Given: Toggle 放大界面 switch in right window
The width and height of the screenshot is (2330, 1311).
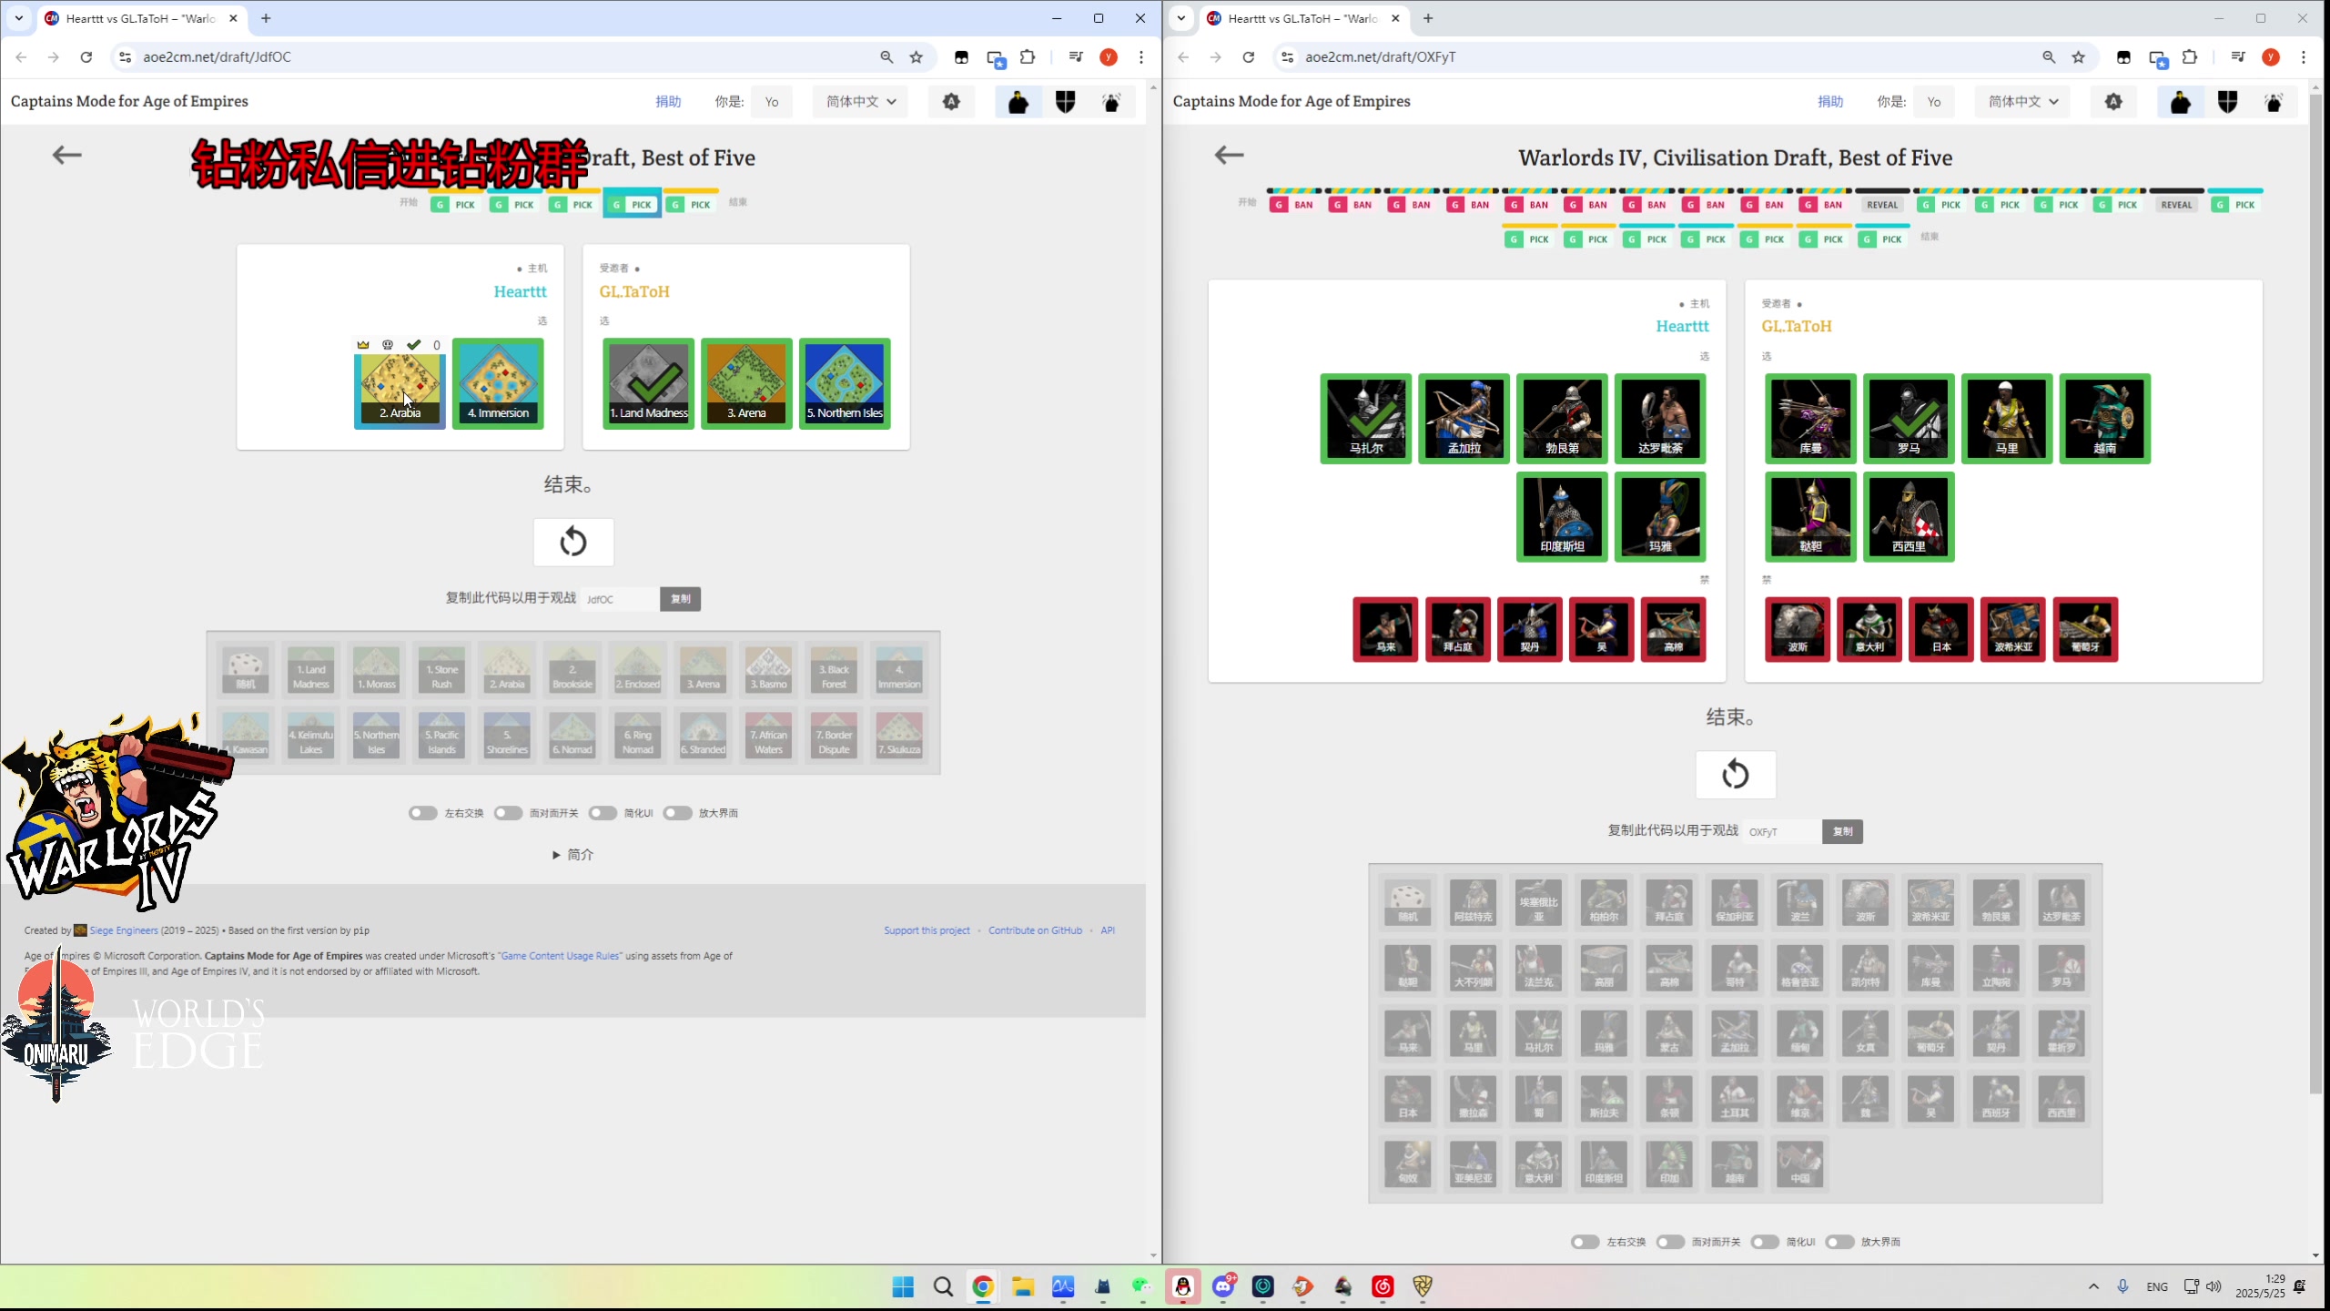Looking at the screenshot, I should pos(1840,1242).
